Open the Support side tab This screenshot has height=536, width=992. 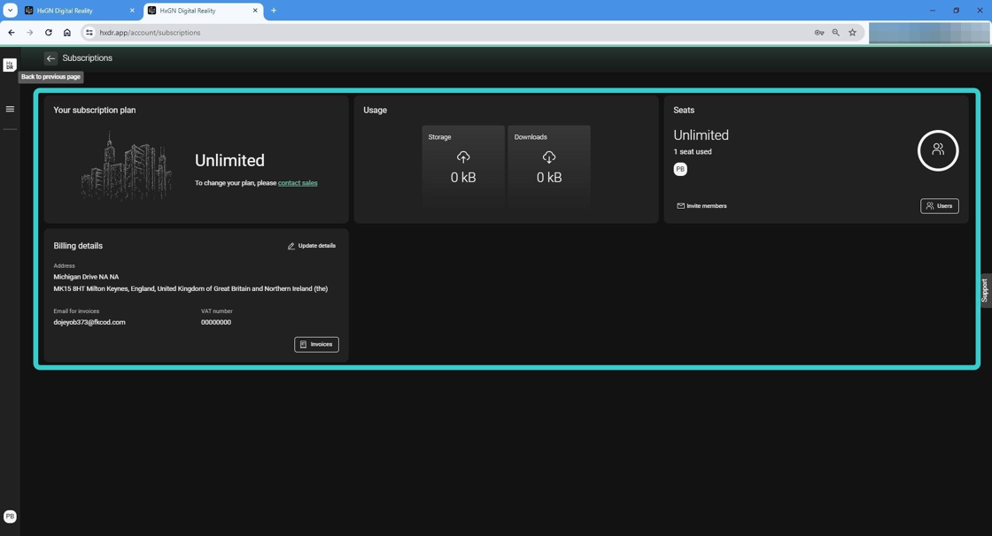[x=985, y=290]
